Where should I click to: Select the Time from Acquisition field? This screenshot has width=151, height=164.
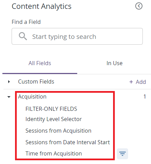(54, 153)
